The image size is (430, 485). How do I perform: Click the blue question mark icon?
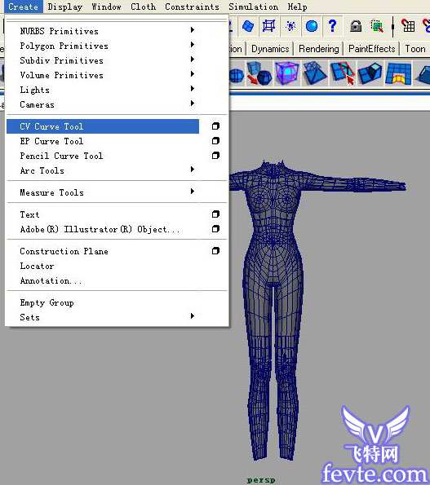(332, 26)
